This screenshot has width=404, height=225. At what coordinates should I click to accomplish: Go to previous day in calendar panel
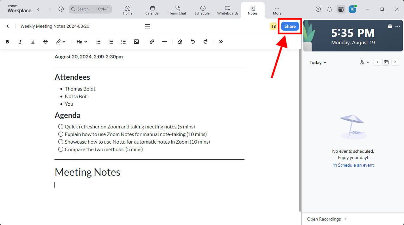pos(377,62)
